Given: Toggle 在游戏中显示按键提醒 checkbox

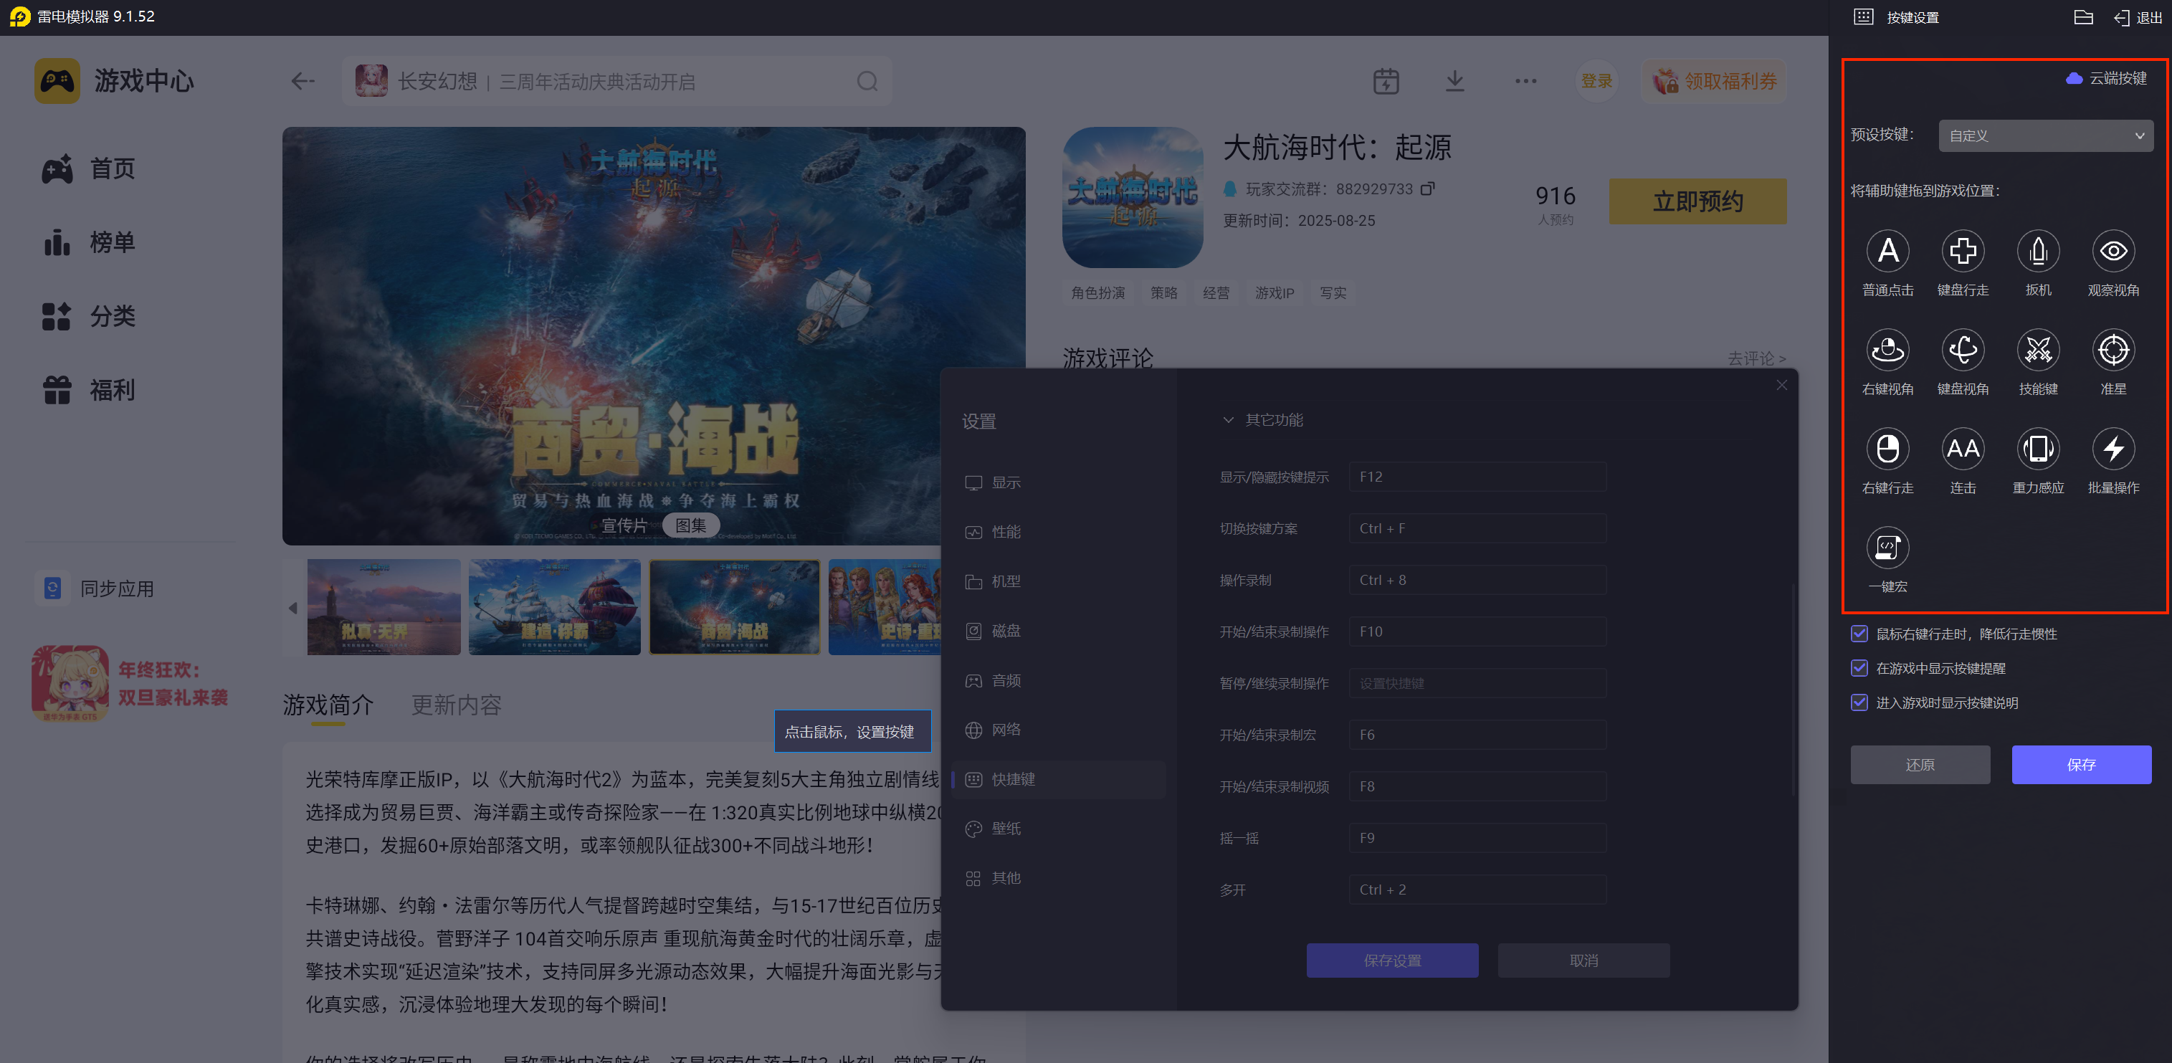Looking at the screenshot, I should click(x=1858, y=667).
